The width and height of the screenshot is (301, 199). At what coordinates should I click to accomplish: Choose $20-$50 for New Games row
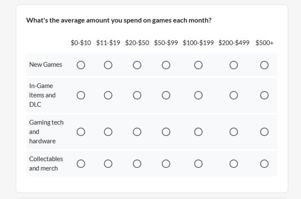point(137,65)
